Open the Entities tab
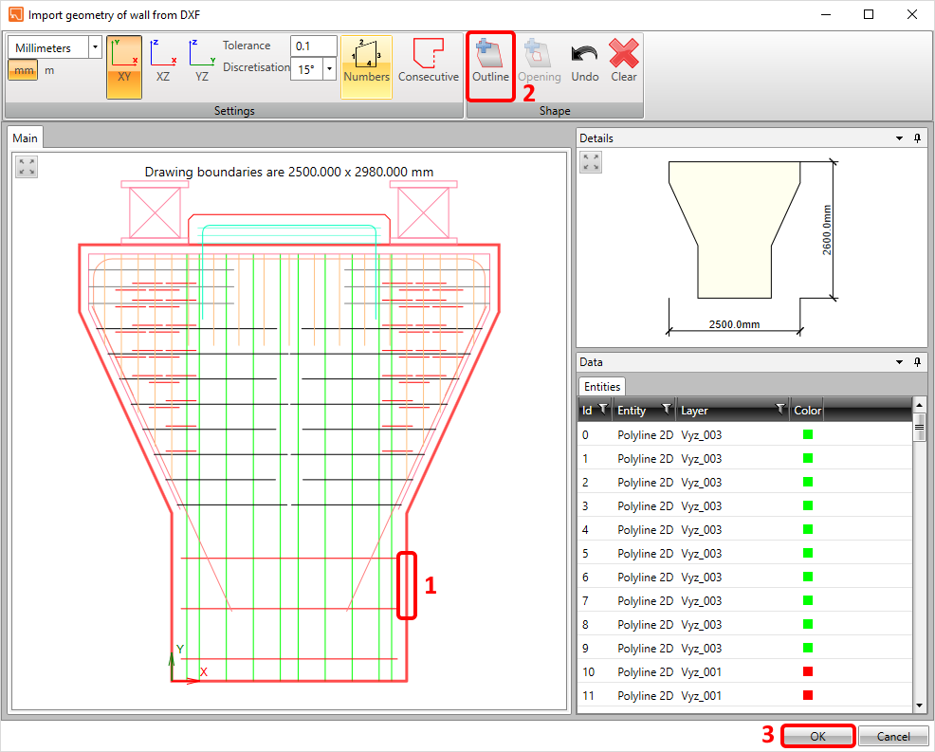Image resolution: width=935 pixels, height=752 pixels. point(602,386)
